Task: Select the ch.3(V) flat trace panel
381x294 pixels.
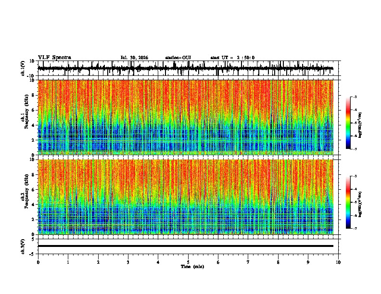Action: click(x=188, y=246)
